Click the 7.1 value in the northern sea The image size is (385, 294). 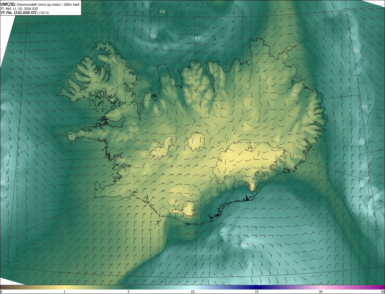(x=153, y=36)
